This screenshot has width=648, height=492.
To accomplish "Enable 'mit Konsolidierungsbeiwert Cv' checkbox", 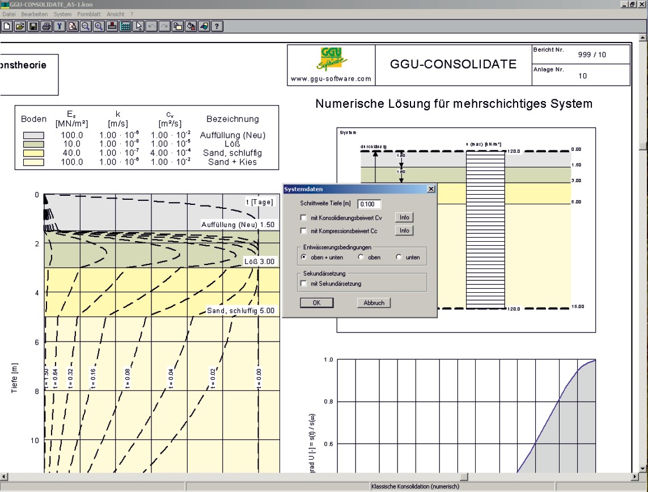I will click(303, 218).
